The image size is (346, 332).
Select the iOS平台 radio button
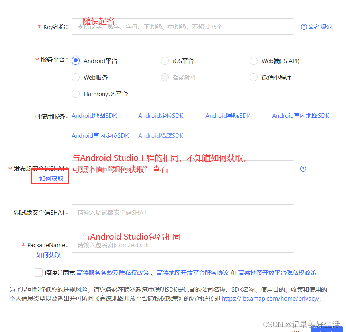pos(165,60)
